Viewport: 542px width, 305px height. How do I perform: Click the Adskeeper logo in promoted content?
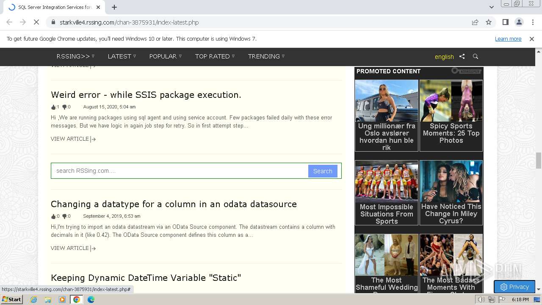click(466, 71)
